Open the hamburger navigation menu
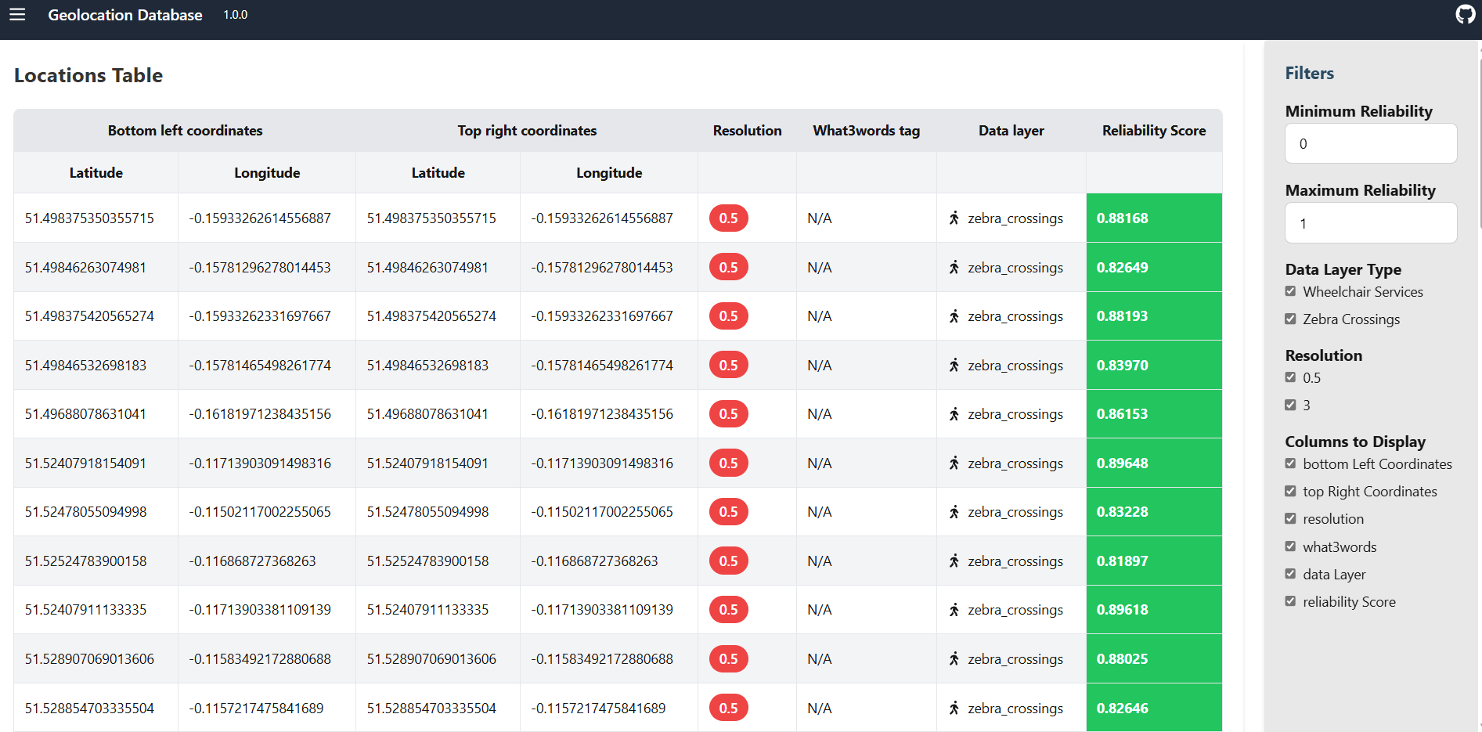Screen dimensions: 1482x732 coord(17,15)
